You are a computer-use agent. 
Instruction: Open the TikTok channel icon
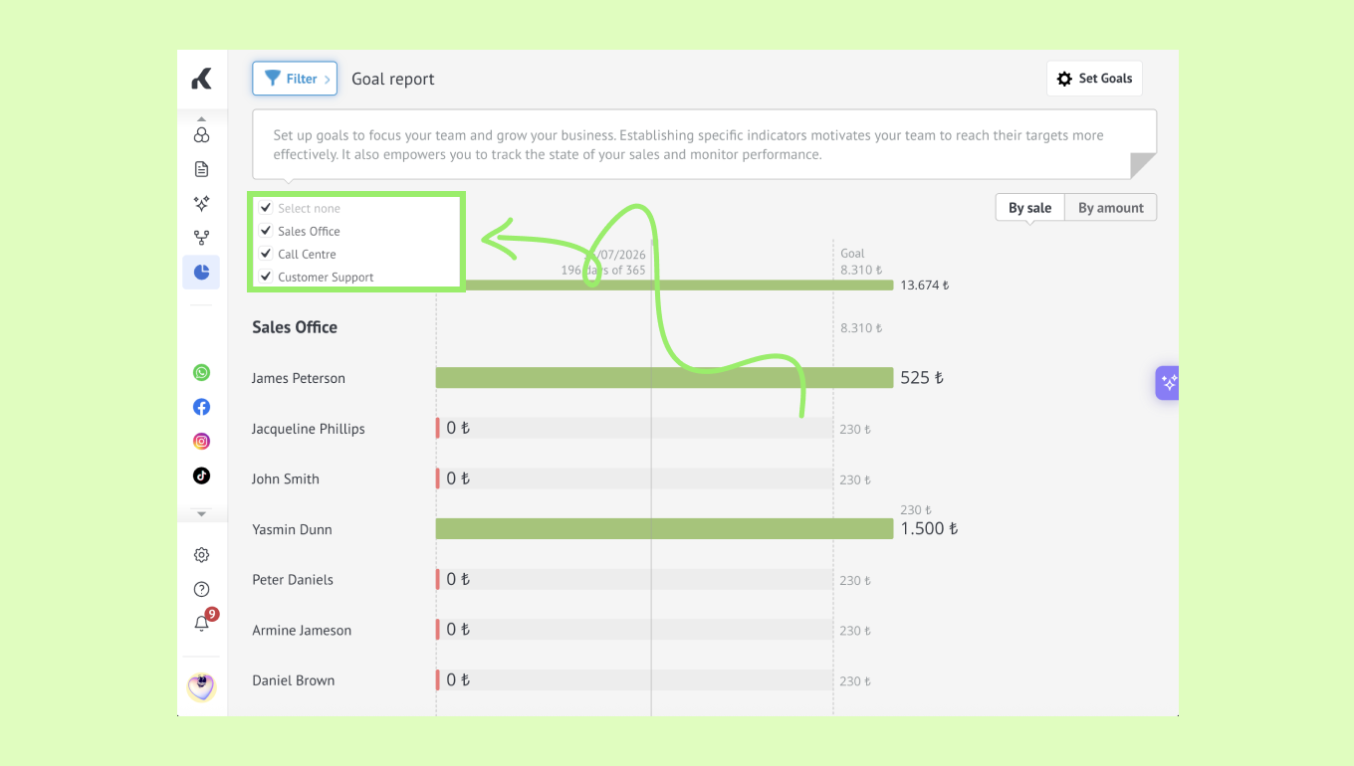click(x=202, y=476)
